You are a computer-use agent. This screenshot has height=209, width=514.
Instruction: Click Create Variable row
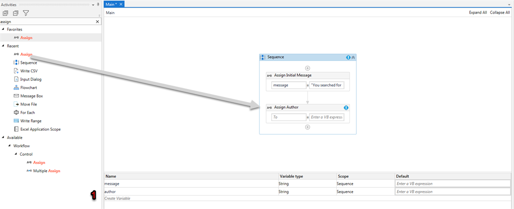(x=191, y=198)
